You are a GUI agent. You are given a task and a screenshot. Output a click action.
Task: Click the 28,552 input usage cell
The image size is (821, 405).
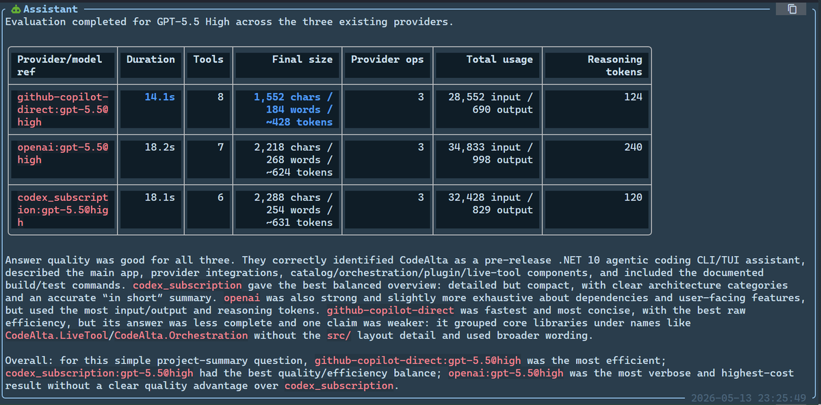tap(486, 109)
